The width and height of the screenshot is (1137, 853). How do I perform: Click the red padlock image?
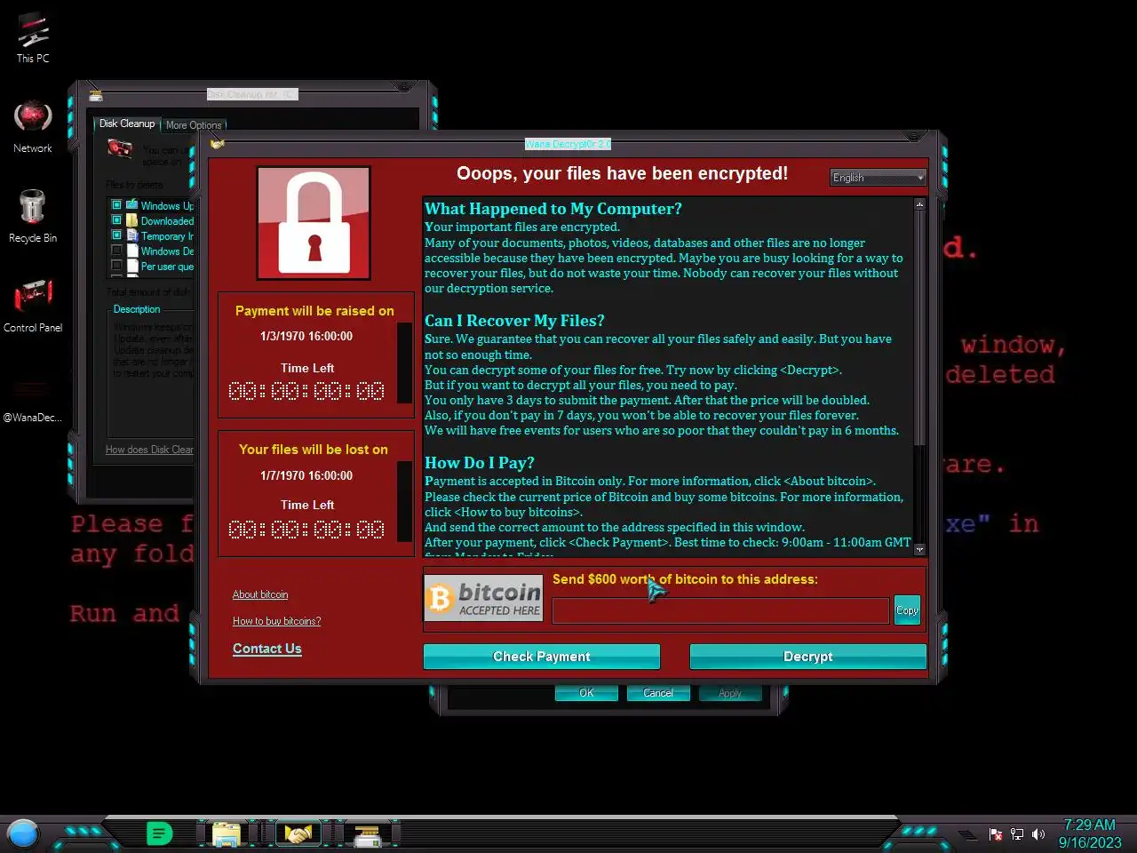pyautogui.click(x=314, y=223)
